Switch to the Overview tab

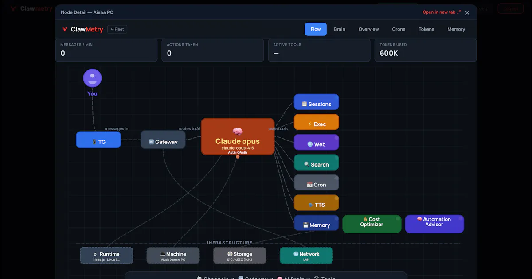(369, 29)
